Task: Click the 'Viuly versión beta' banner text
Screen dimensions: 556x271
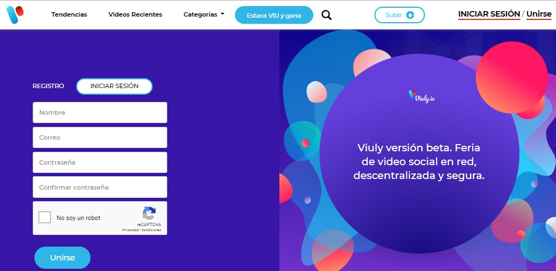Action: pos(419,161)
